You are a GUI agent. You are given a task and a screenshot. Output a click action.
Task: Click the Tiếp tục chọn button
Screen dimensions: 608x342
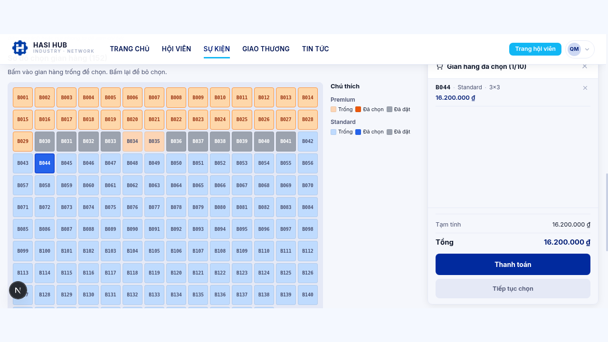pos(513,289)
